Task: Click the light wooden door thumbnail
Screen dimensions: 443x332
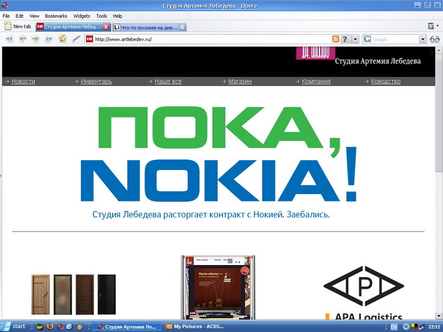Action: 41,295
